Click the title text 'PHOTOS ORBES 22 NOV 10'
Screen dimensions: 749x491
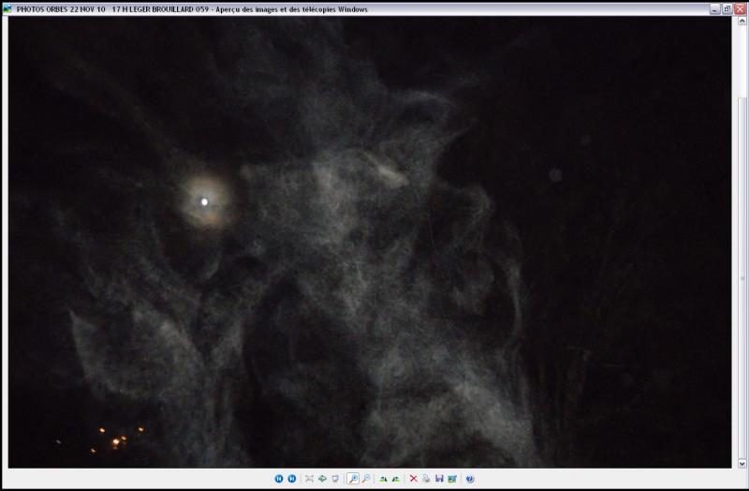tap(61, 9)
